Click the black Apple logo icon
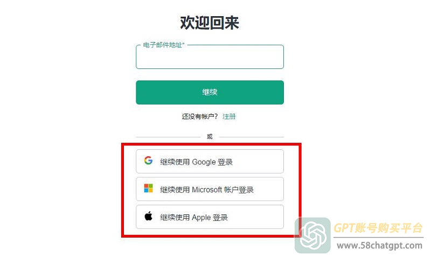The image size is (431, 257). [149, 216]
